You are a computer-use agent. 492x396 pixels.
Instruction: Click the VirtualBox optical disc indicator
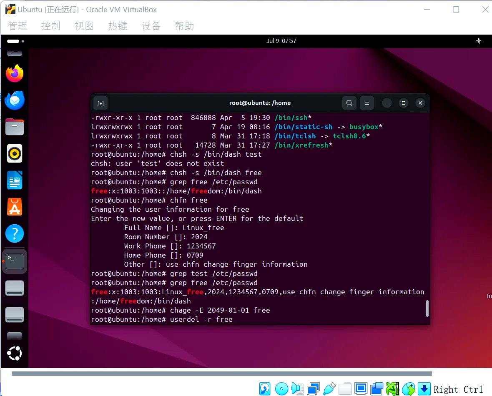pos(281,389)
